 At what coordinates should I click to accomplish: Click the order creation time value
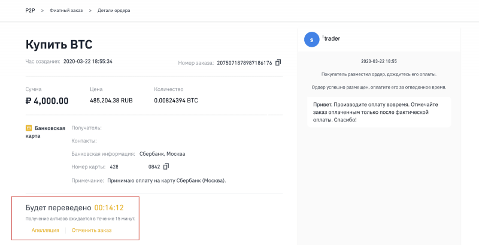[x=88, y=61]
